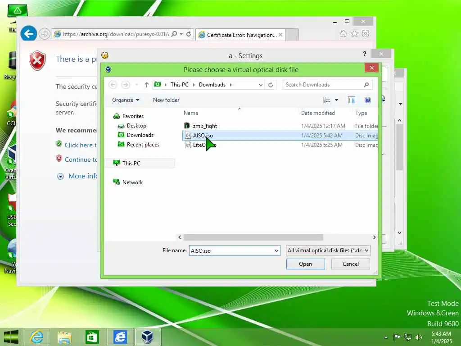
Task: Open File Explorer from taskbar
Action: click(64, 337)
